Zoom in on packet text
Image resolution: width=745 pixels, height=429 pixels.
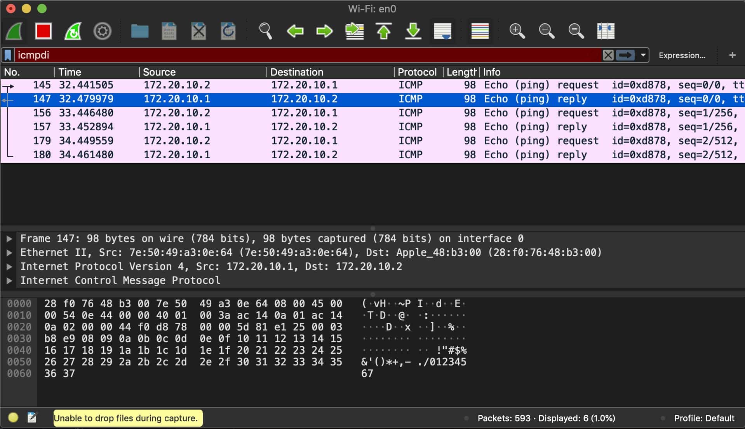click(x=517, y=31)
